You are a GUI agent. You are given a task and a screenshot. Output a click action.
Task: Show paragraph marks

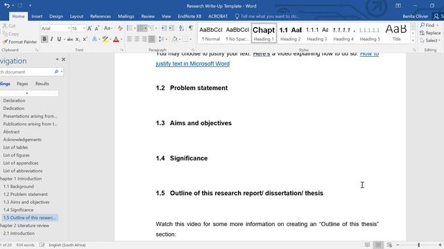191,28
